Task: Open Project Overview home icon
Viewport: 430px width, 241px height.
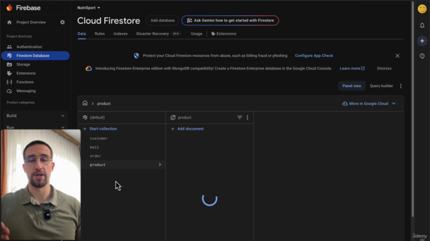Action: [x=9, y=22]
